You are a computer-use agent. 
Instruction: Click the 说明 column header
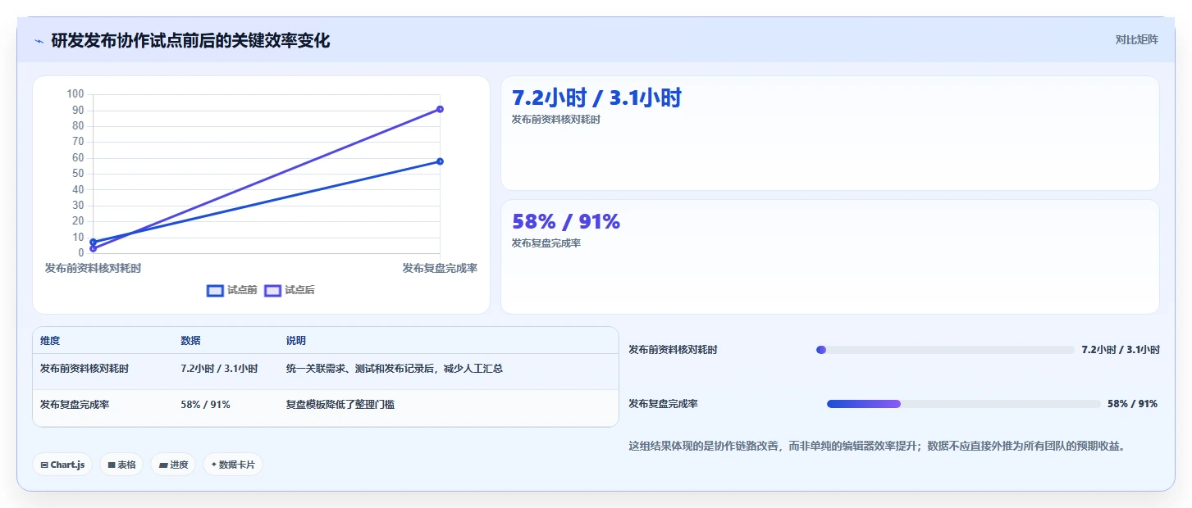(x=295, y=341)
